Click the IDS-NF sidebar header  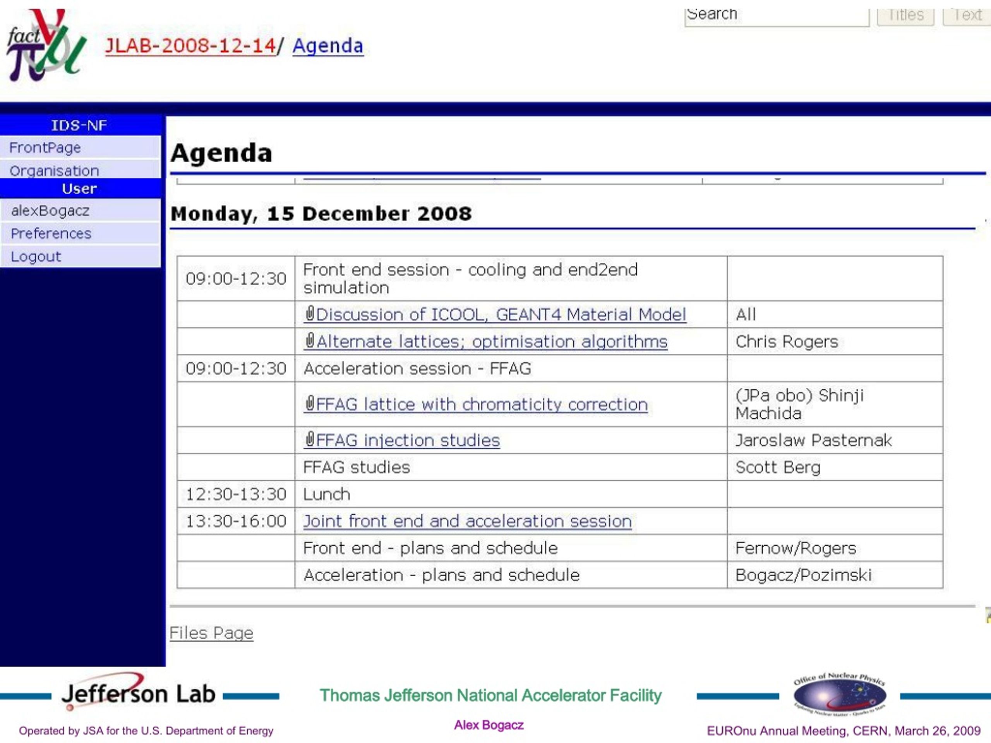point(80,125)
